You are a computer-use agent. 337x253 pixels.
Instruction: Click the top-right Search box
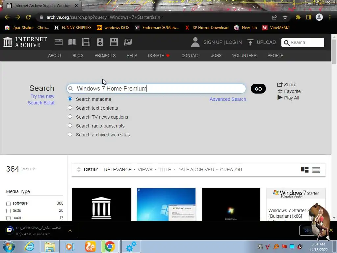tap(303, 42)
